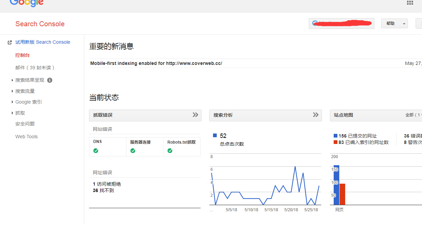Click the green check under Robots.txt抓取

(x=170, y=151)
